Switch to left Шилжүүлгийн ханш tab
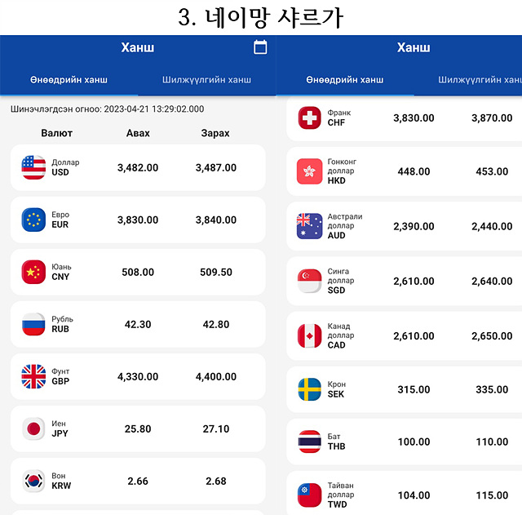Viewport: 522px width, 515px height. 206,80
